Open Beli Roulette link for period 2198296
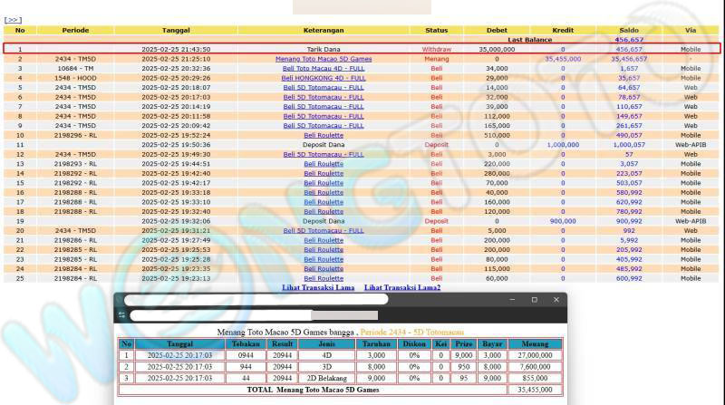This screenshot has width=725, height=405. tap(324, 135)
